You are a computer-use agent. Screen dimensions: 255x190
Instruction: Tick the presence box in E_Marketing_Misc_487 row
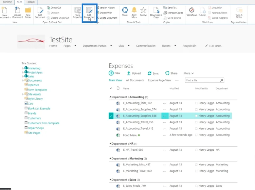196,164
